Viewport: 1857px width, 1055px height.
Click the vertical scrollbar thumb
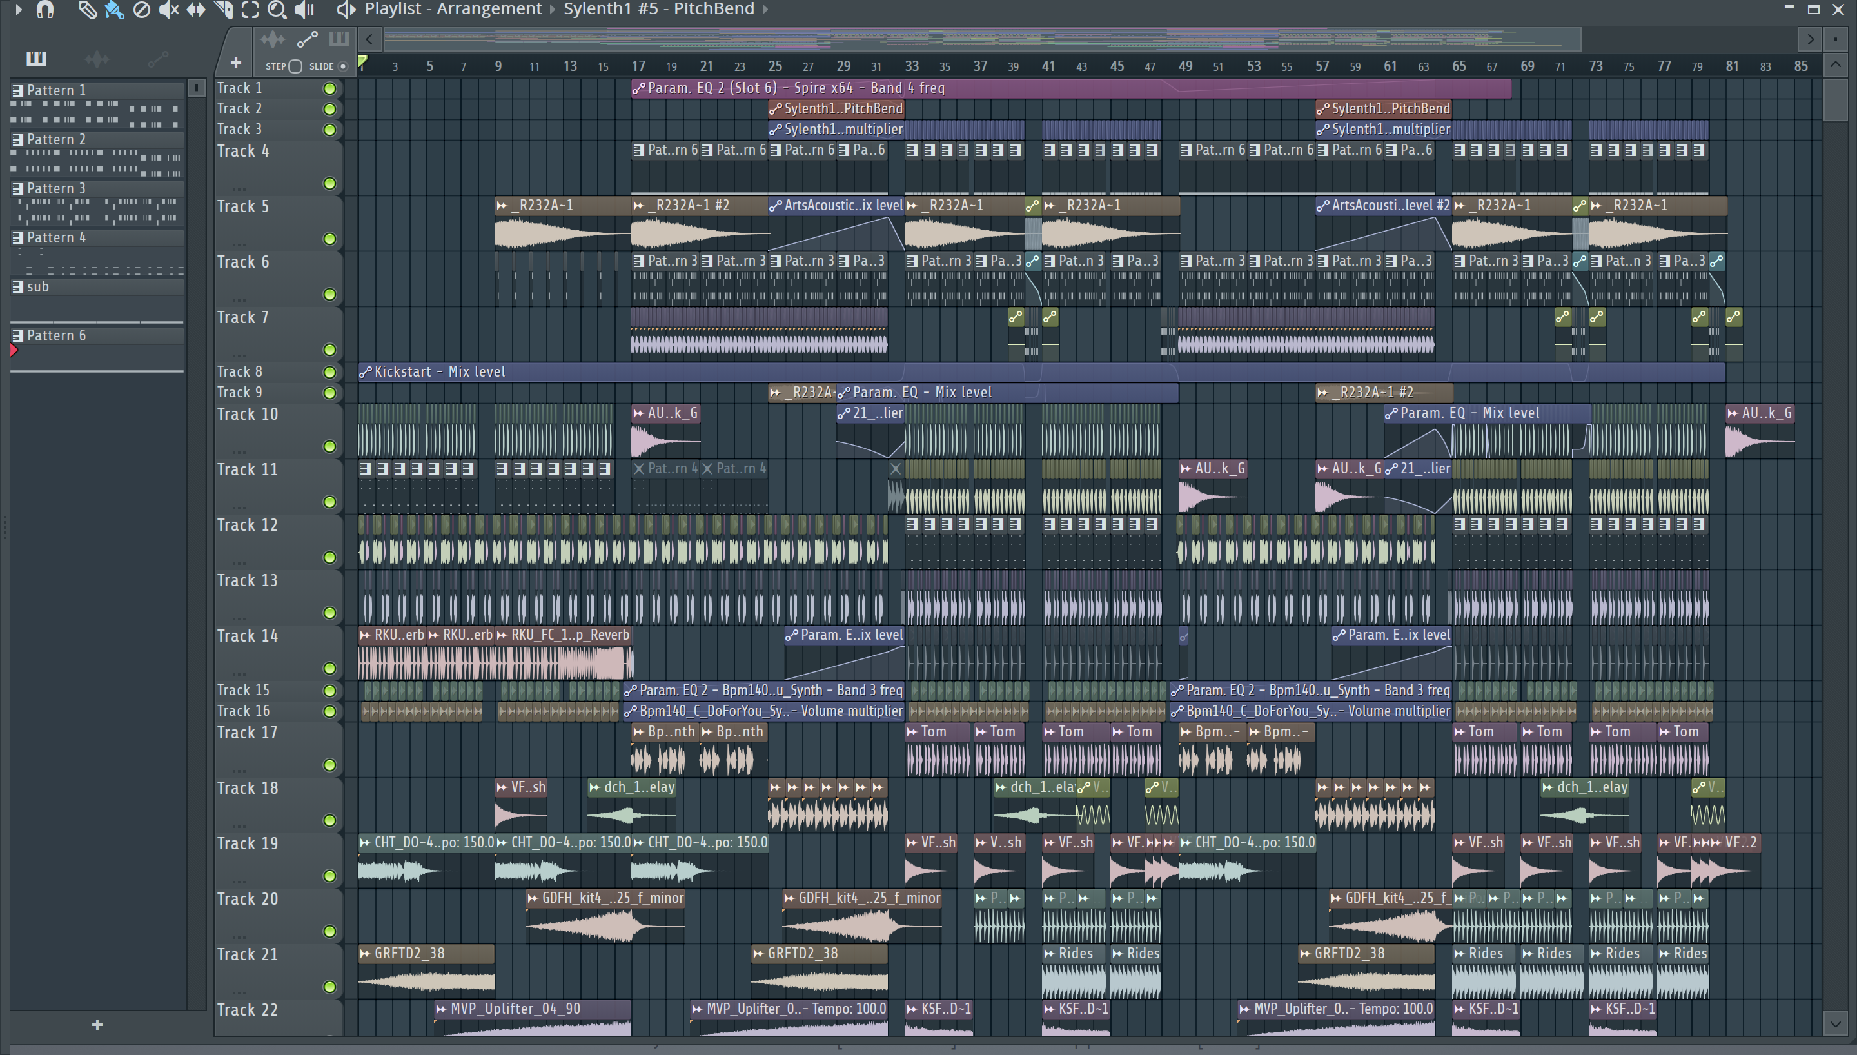[1835, 100]
